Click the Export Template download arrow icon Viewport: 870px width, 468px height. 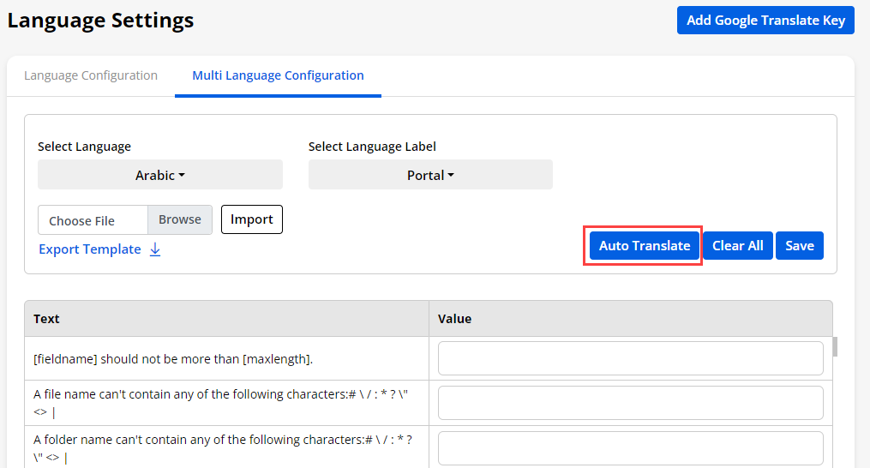click(155, 249)
